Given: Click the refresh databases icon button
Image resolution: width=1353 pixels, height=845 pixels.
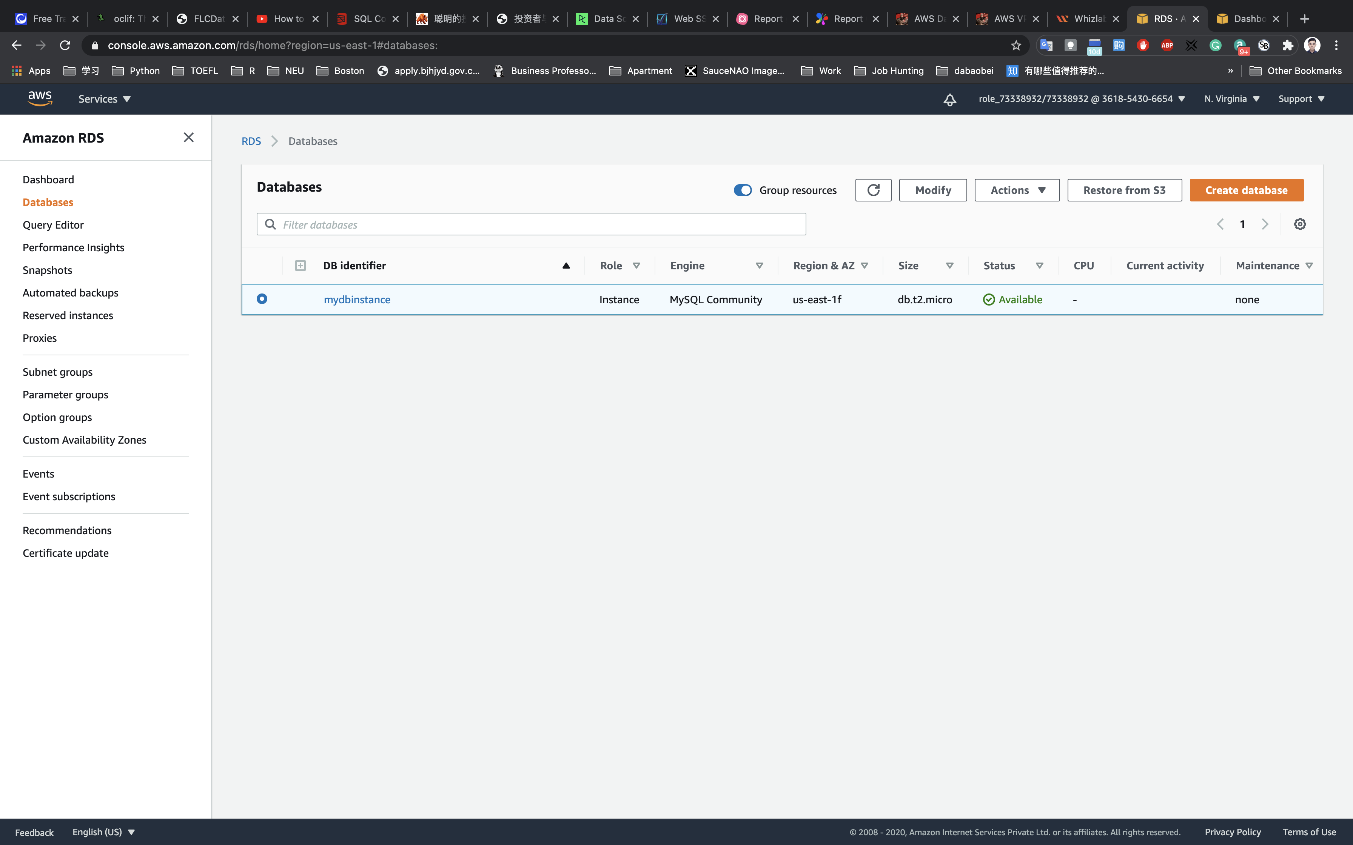Looking at the screenshot, I should [873, 190].
